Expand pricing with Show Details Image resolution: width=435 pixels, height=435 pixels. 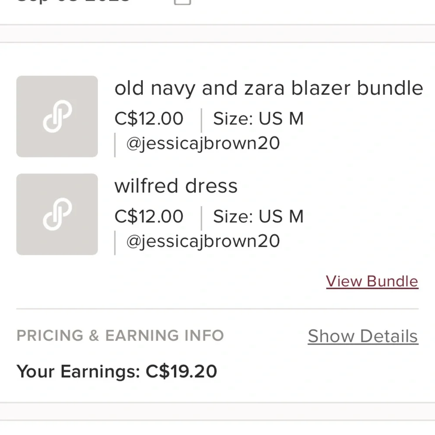pyautogui.click(x=363, y=336)
